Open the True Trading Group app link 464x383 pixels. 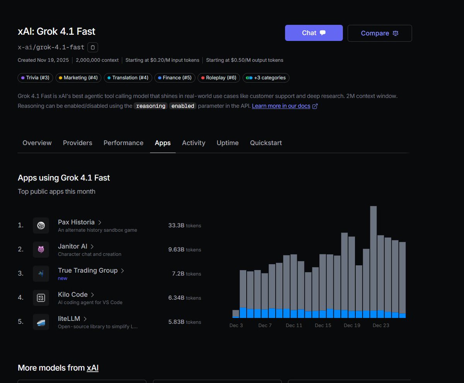91,270
